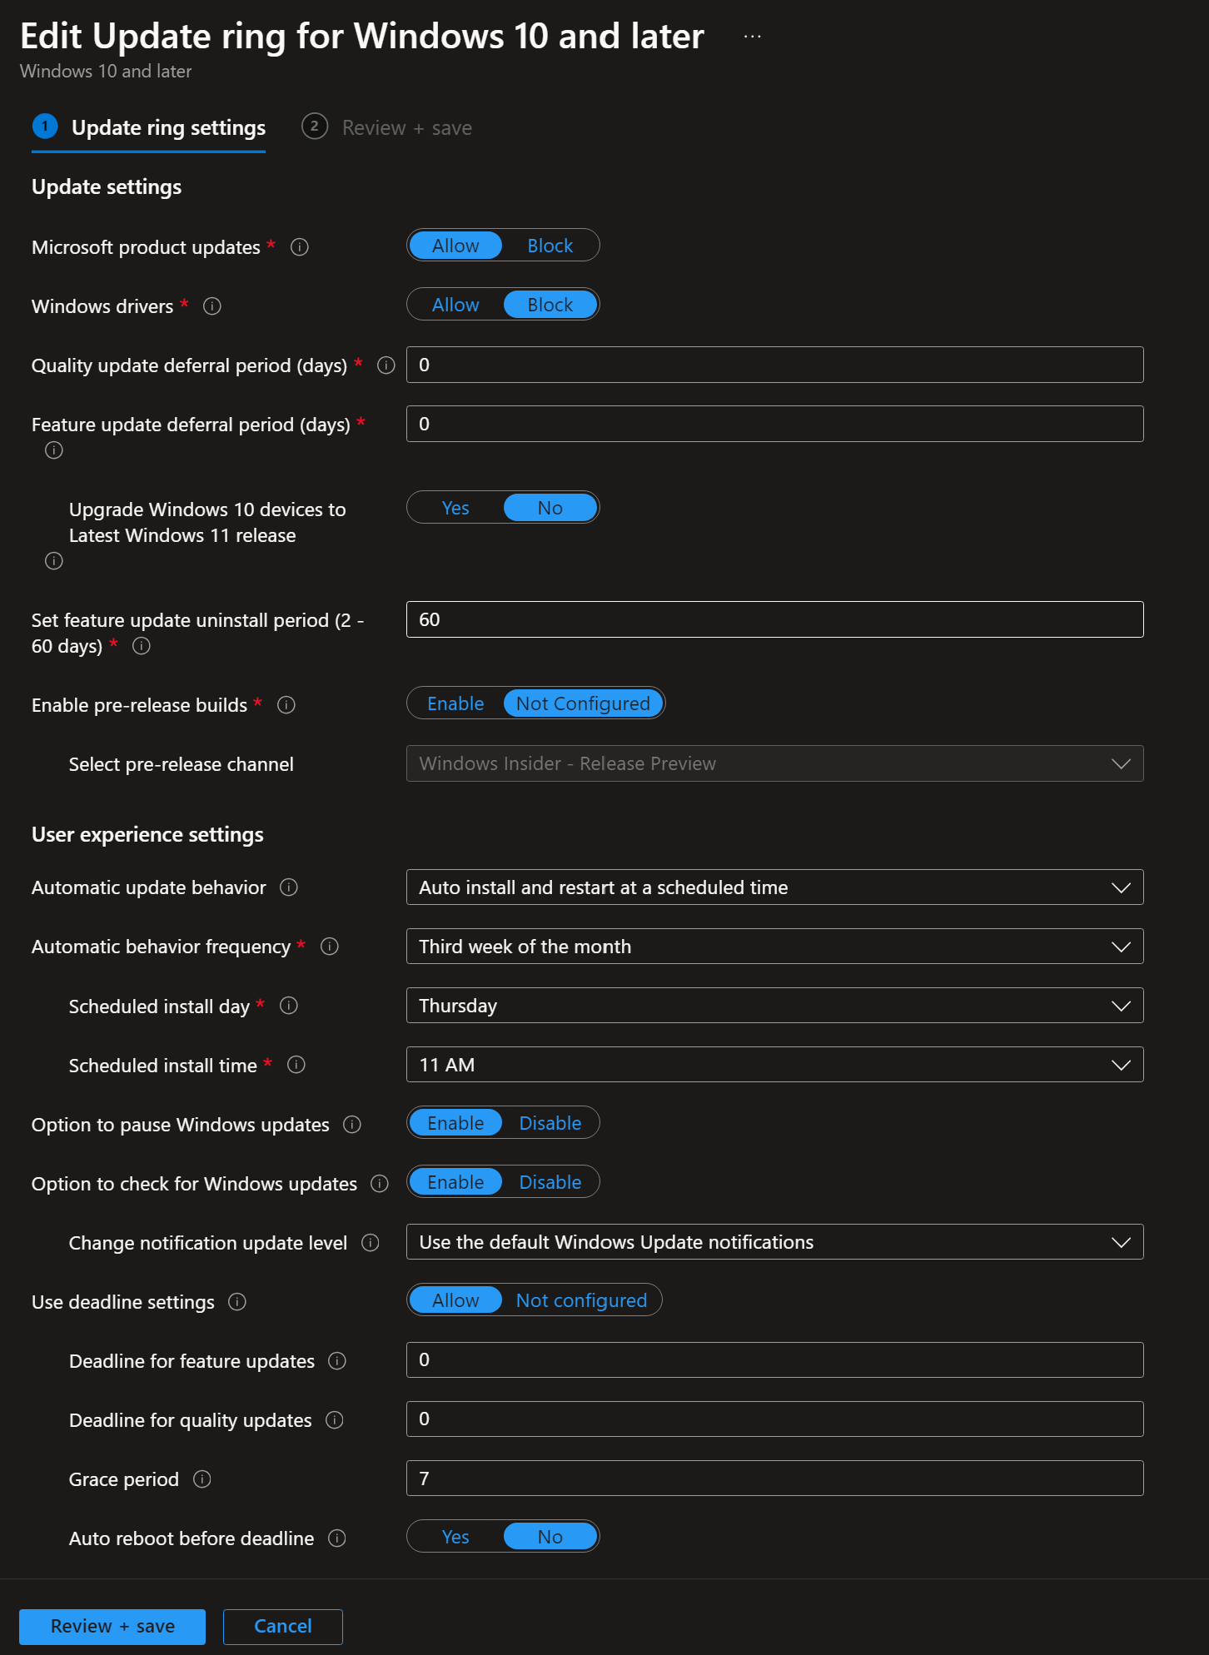Screen dimensions: 1209x1655
Task: Click info icon beside Automatic update behavior
Action: point(289,887)
